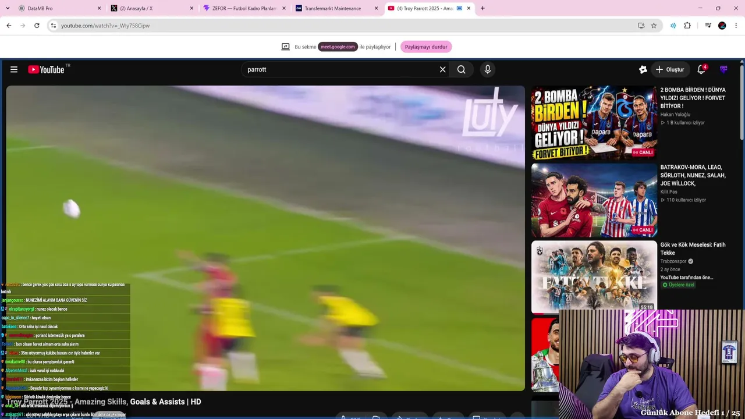The image size is (745, 419).
Task: Click the page vertical scrollbar
Action: click(742, 102)
